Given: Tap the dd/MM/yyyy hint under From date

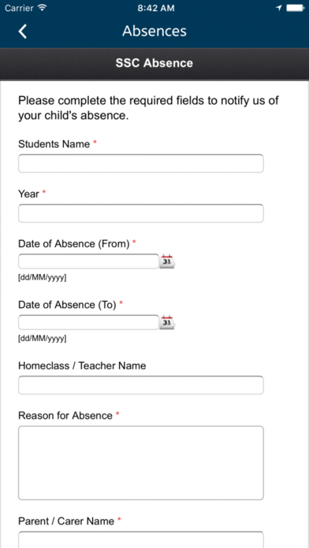Looking at the screenshot, I should [43, 278].
